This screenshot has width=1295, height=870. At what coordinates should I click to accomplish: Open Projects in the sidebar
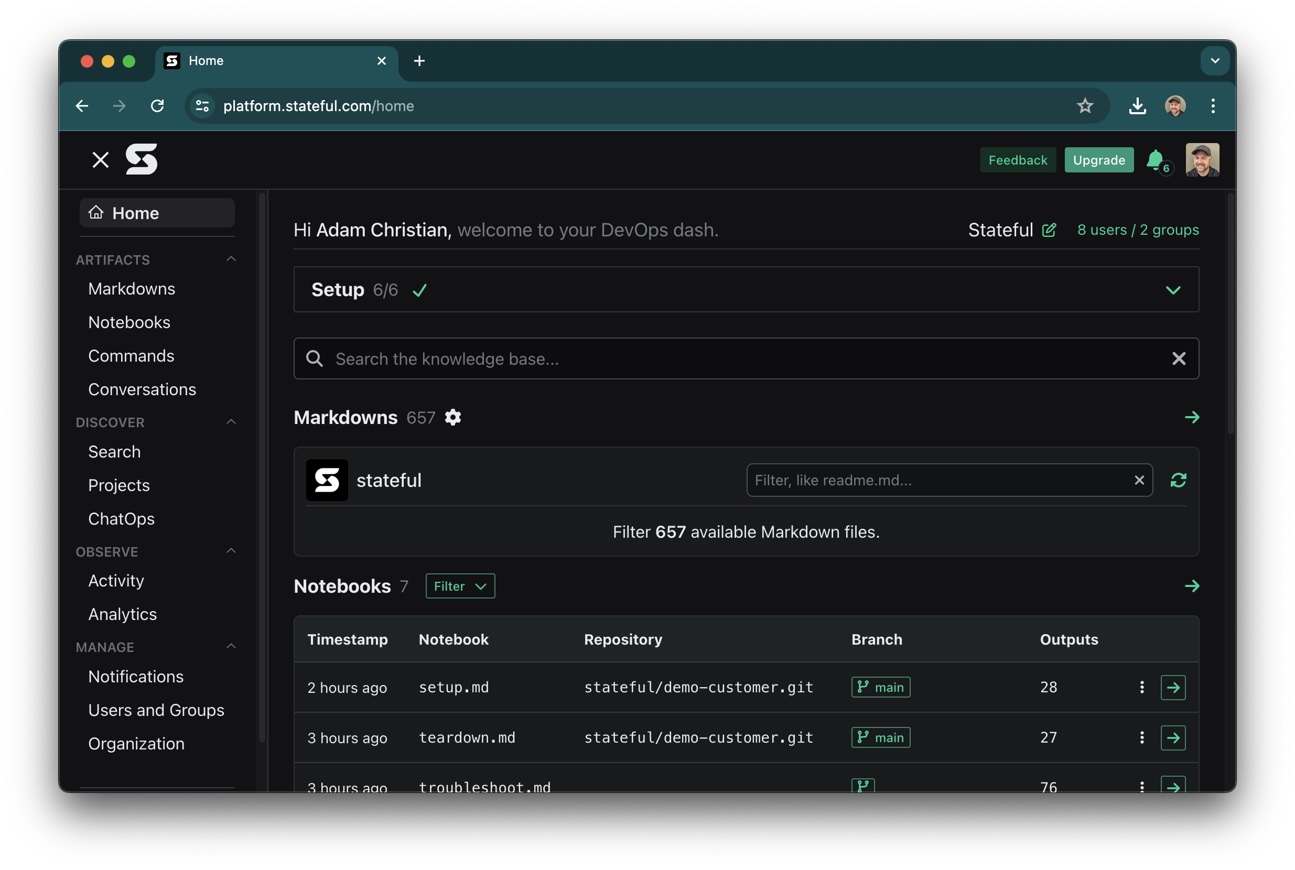119,485
